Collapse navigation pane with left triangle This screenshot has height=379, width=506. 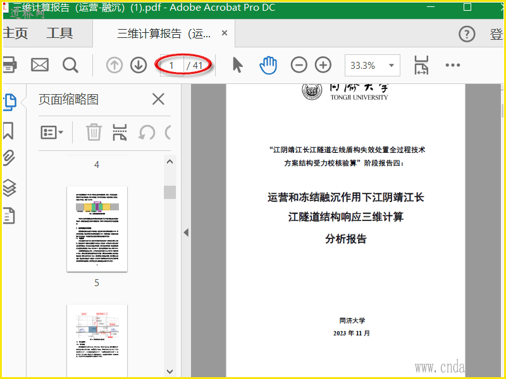point(186,232)
